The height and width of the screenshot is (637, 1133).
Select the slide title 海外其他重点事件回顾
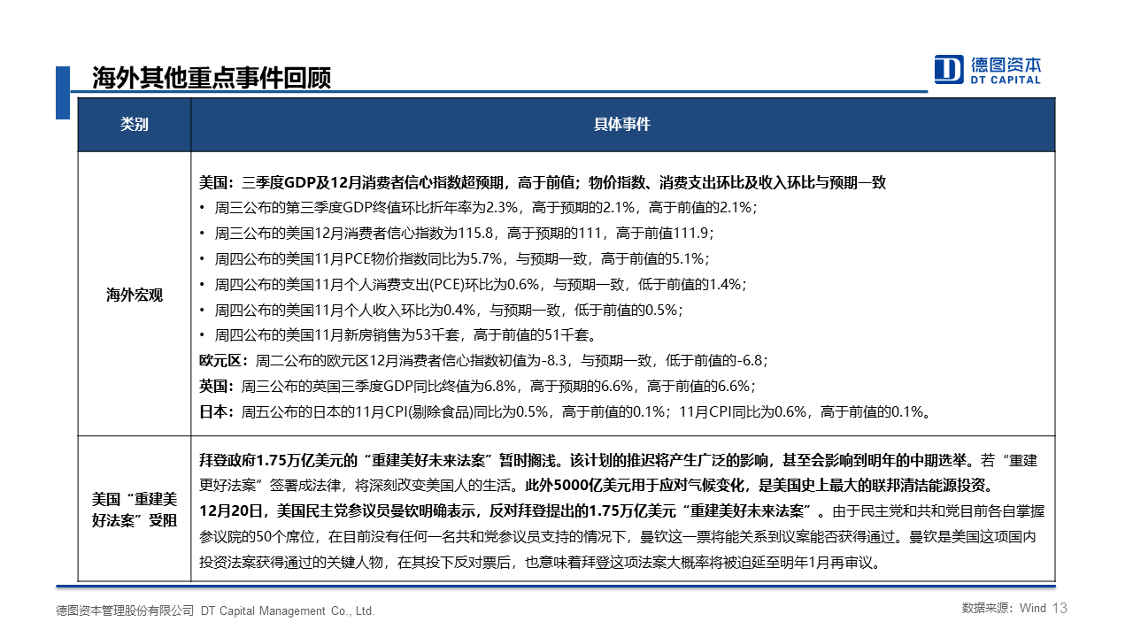(212, 78)
